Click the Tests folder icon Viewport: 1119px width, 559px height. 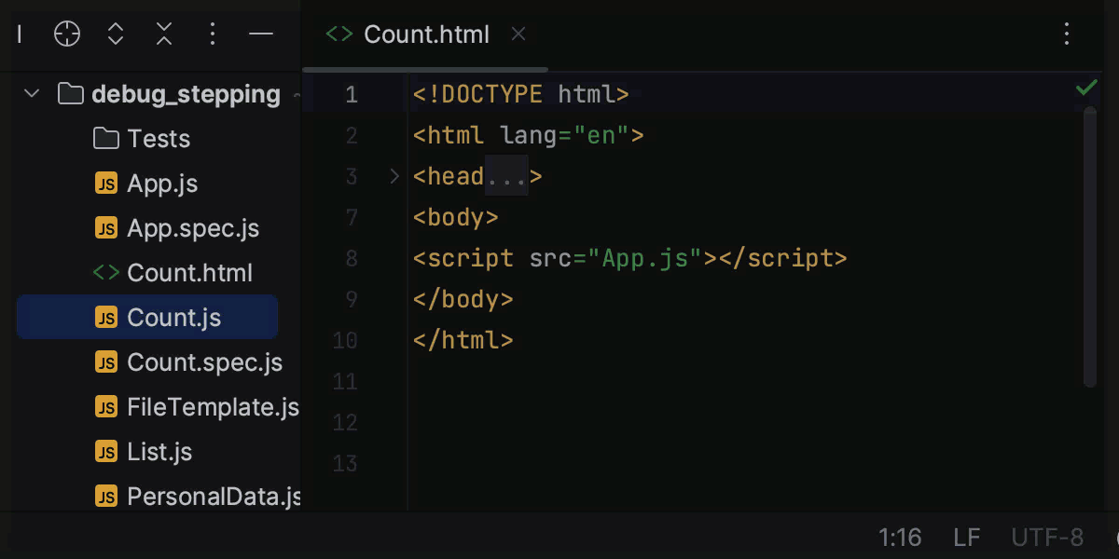point(105,138)
